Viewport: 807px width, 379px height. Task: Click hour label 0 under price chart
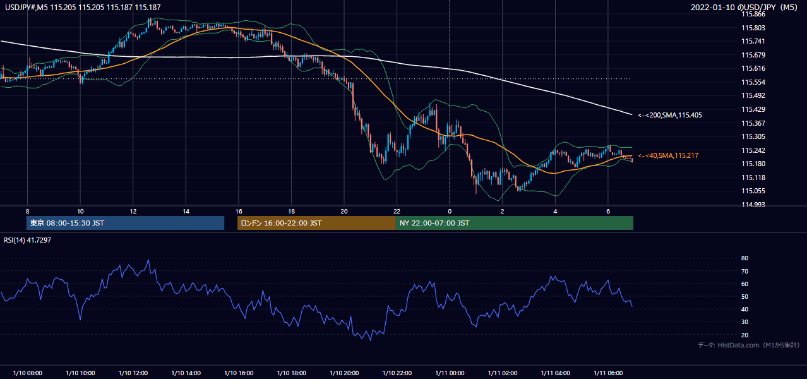coord(450,211)
